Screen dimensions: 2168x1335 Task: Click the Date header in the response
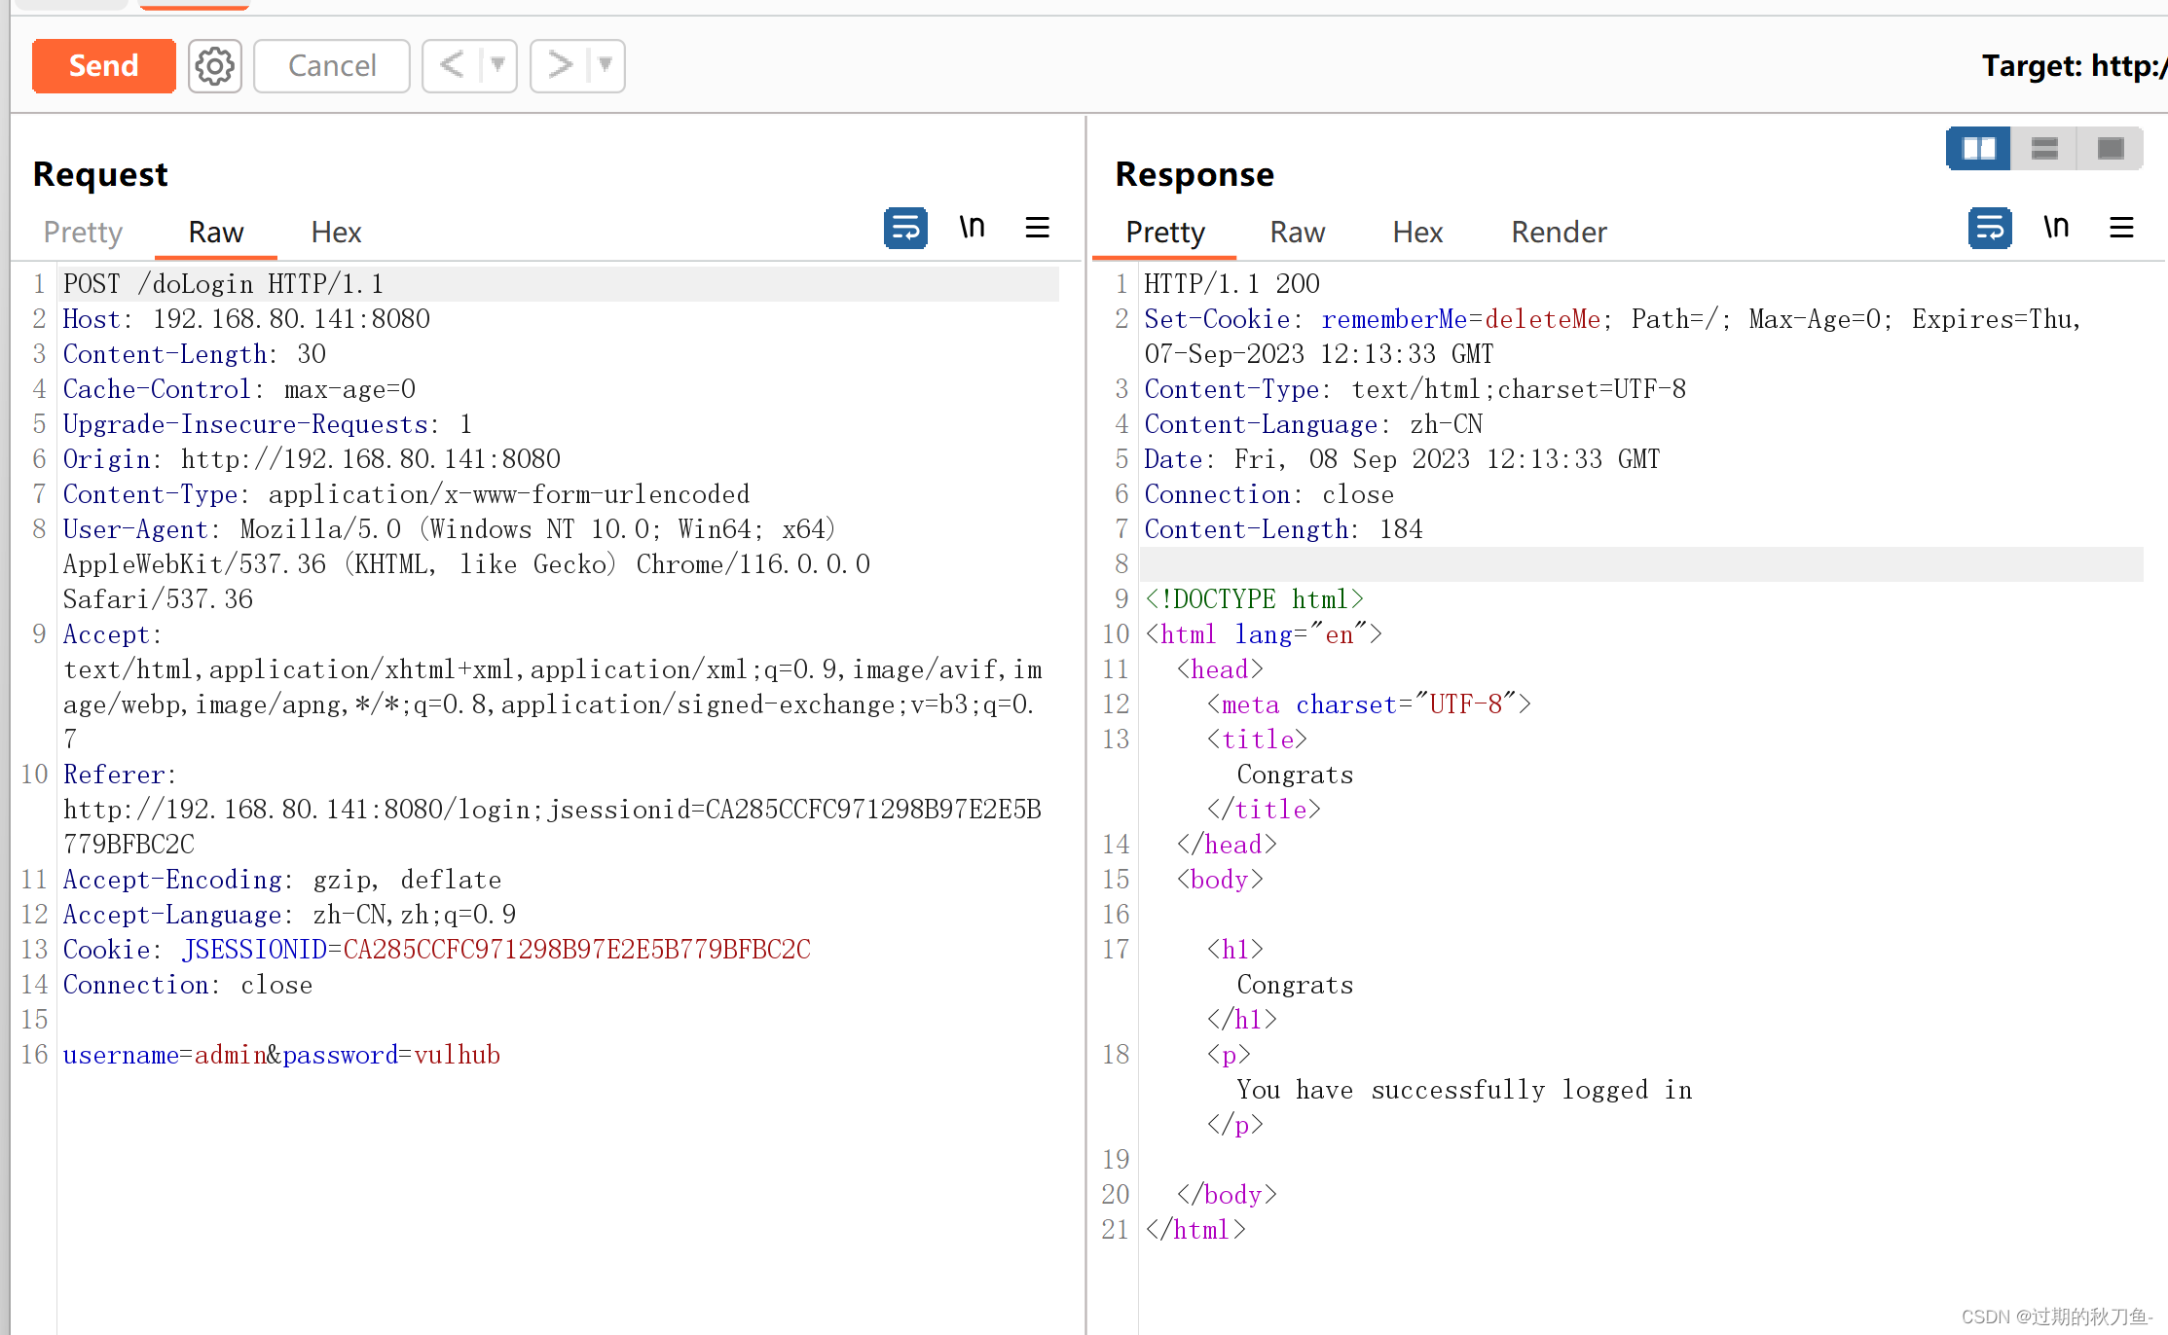(x=1402, y=459)
